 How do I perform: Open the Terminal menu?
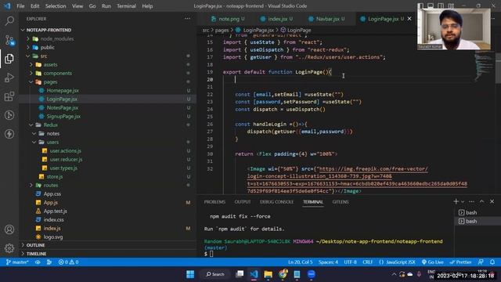tap(126, 6)
